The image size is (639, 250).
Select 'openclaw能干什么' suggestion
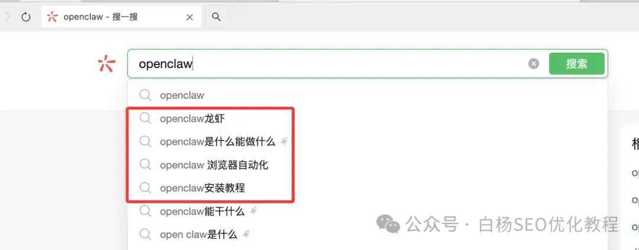(367, 212)
